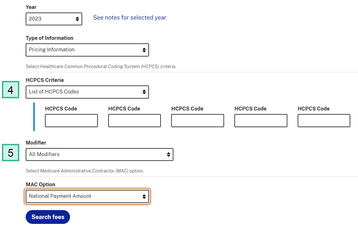Screen dimensions: 358x229
Task: Click the third HCPCS Code input field
Action: 197,120
